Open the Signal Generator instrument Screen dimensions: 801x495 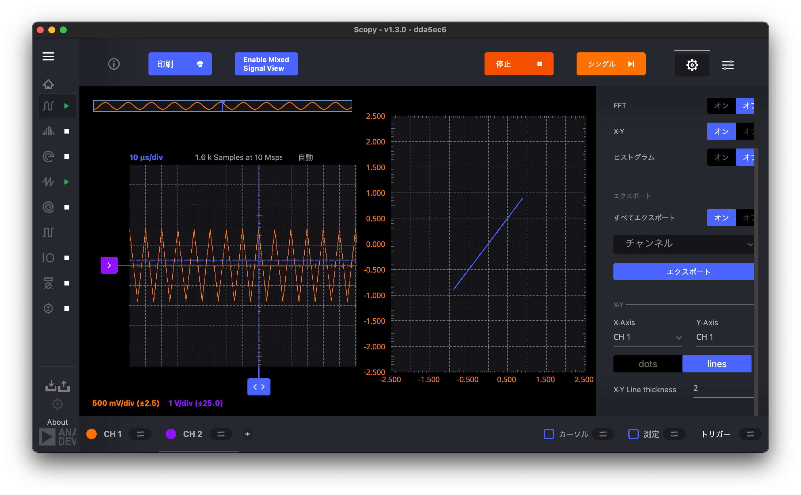coord(48,182)
